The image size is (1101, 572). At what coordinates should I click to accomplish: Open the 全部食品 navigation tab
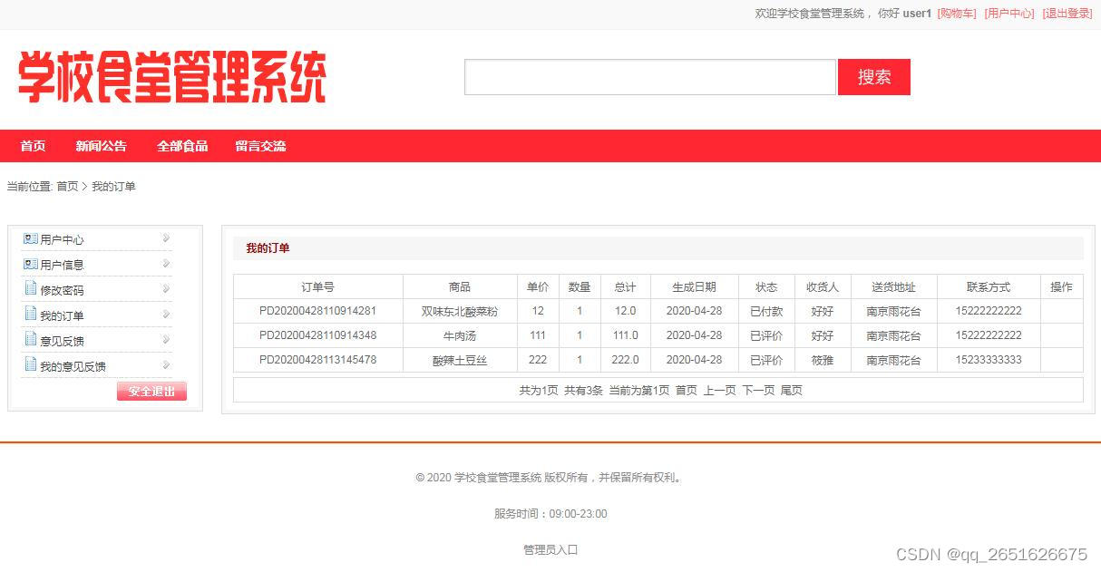tap(182, 146)
